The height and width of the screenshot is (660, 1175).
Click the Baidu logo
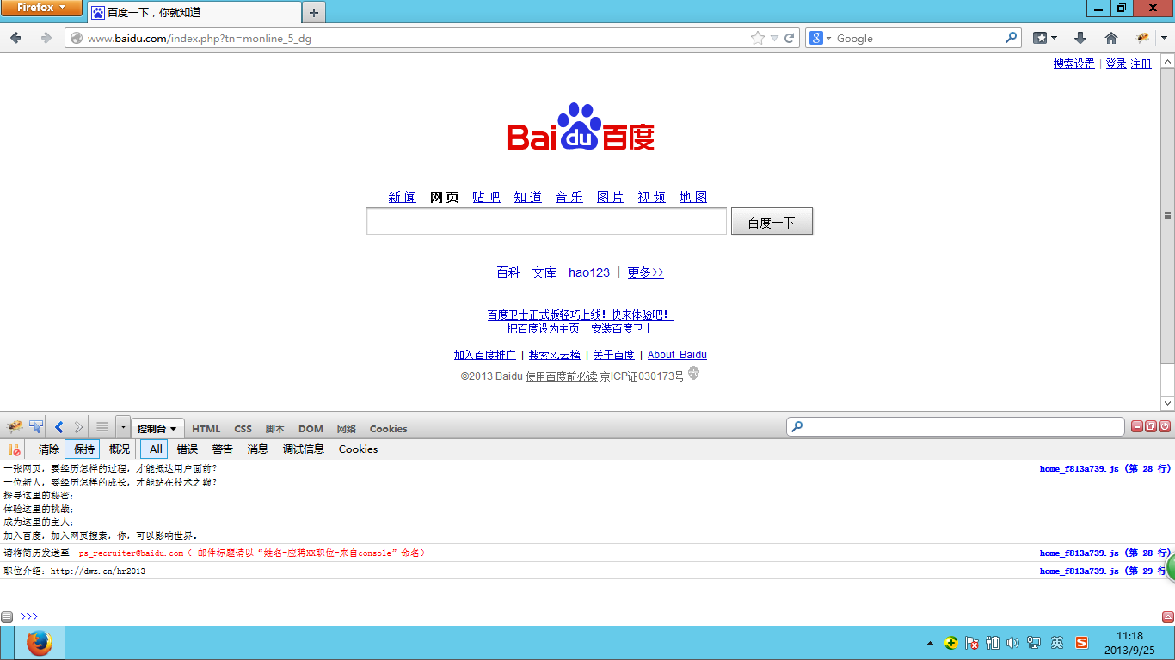click(581, 127)
